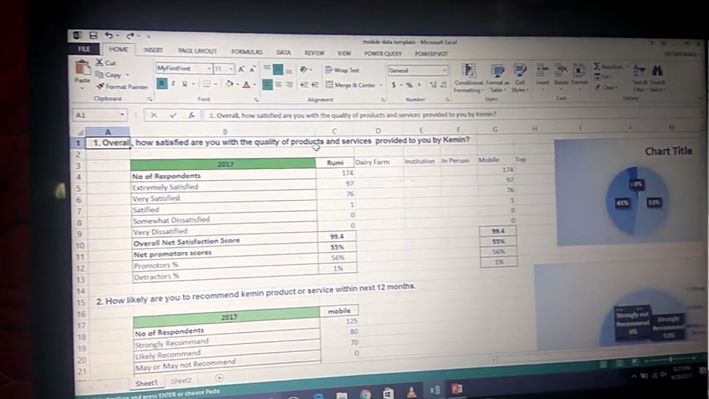Decrease font size with smaller A icon
This screenshot has height=399, width=709.
pos(252,69)
